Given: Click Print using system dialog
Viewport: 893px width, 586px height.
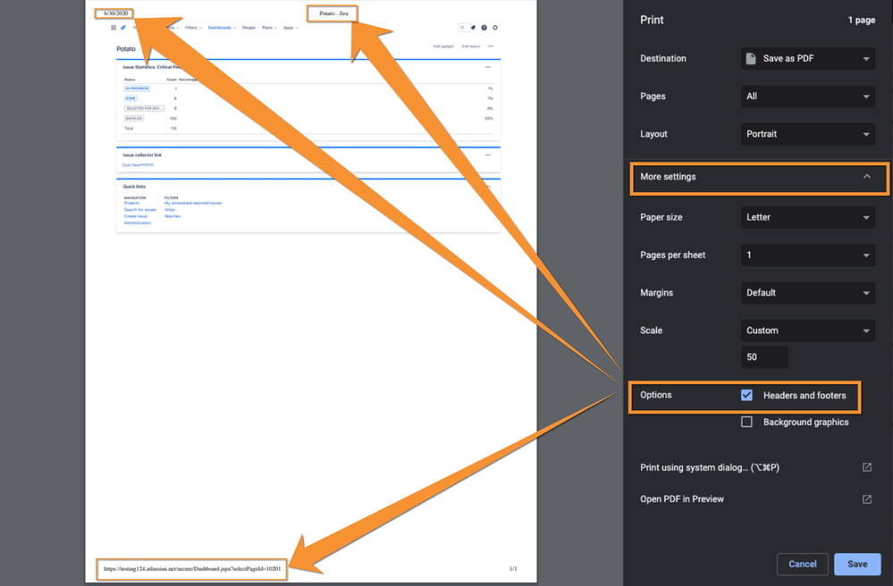Looking at the screenshot, I should pos(755,468).
